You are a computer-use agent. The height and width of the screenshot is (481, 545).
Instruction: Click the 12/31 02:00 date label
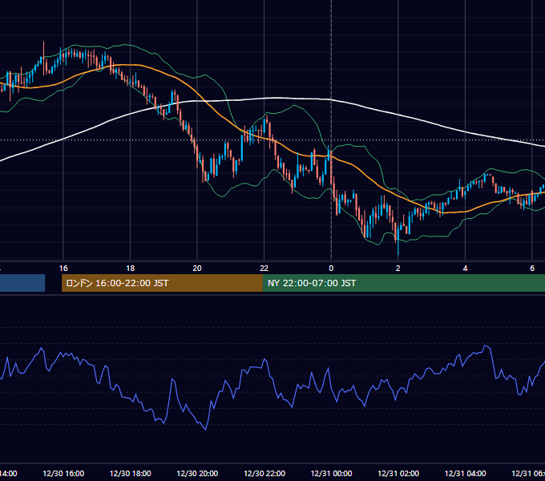[x=398, y=474]
